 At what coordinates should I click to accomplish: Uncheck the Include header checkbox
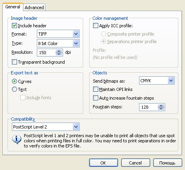point(14,26)
